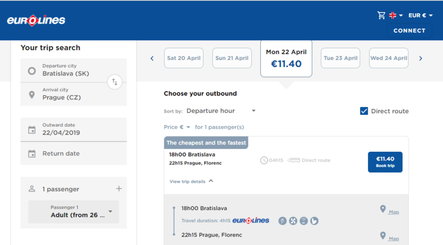Screen dimensions: 443x245
Task: Open Map link for 18h00 Bratislava
Action: (x=393, y=212)
